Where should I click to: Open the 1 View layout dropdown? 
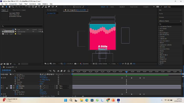pos(115,64)
